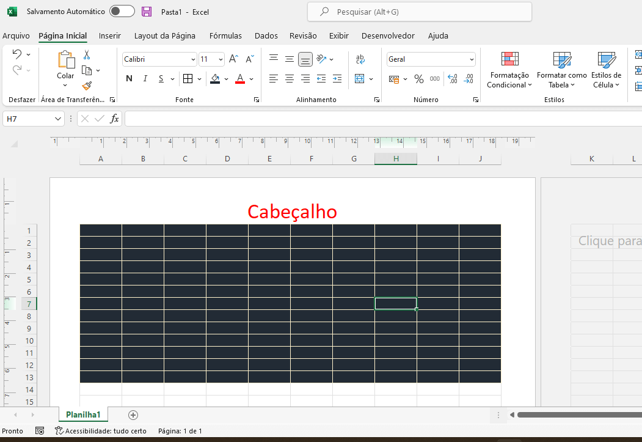642x442 pixels.
Task: Align text to the left
Action: tap(274, 79)
